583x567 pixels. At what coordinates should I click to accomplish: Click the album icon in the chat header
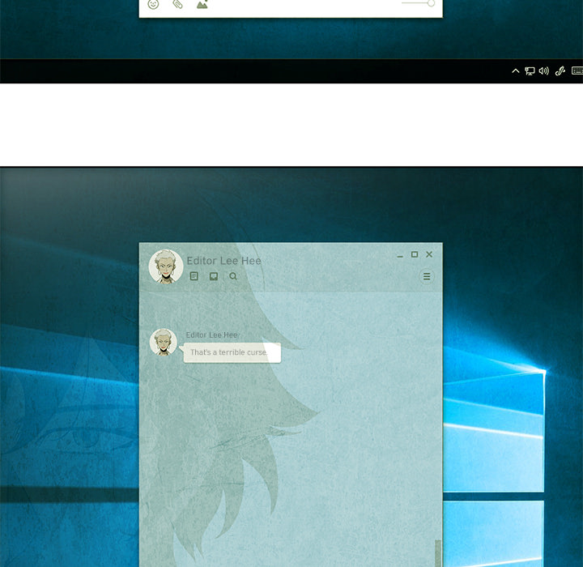click(214, 276)
